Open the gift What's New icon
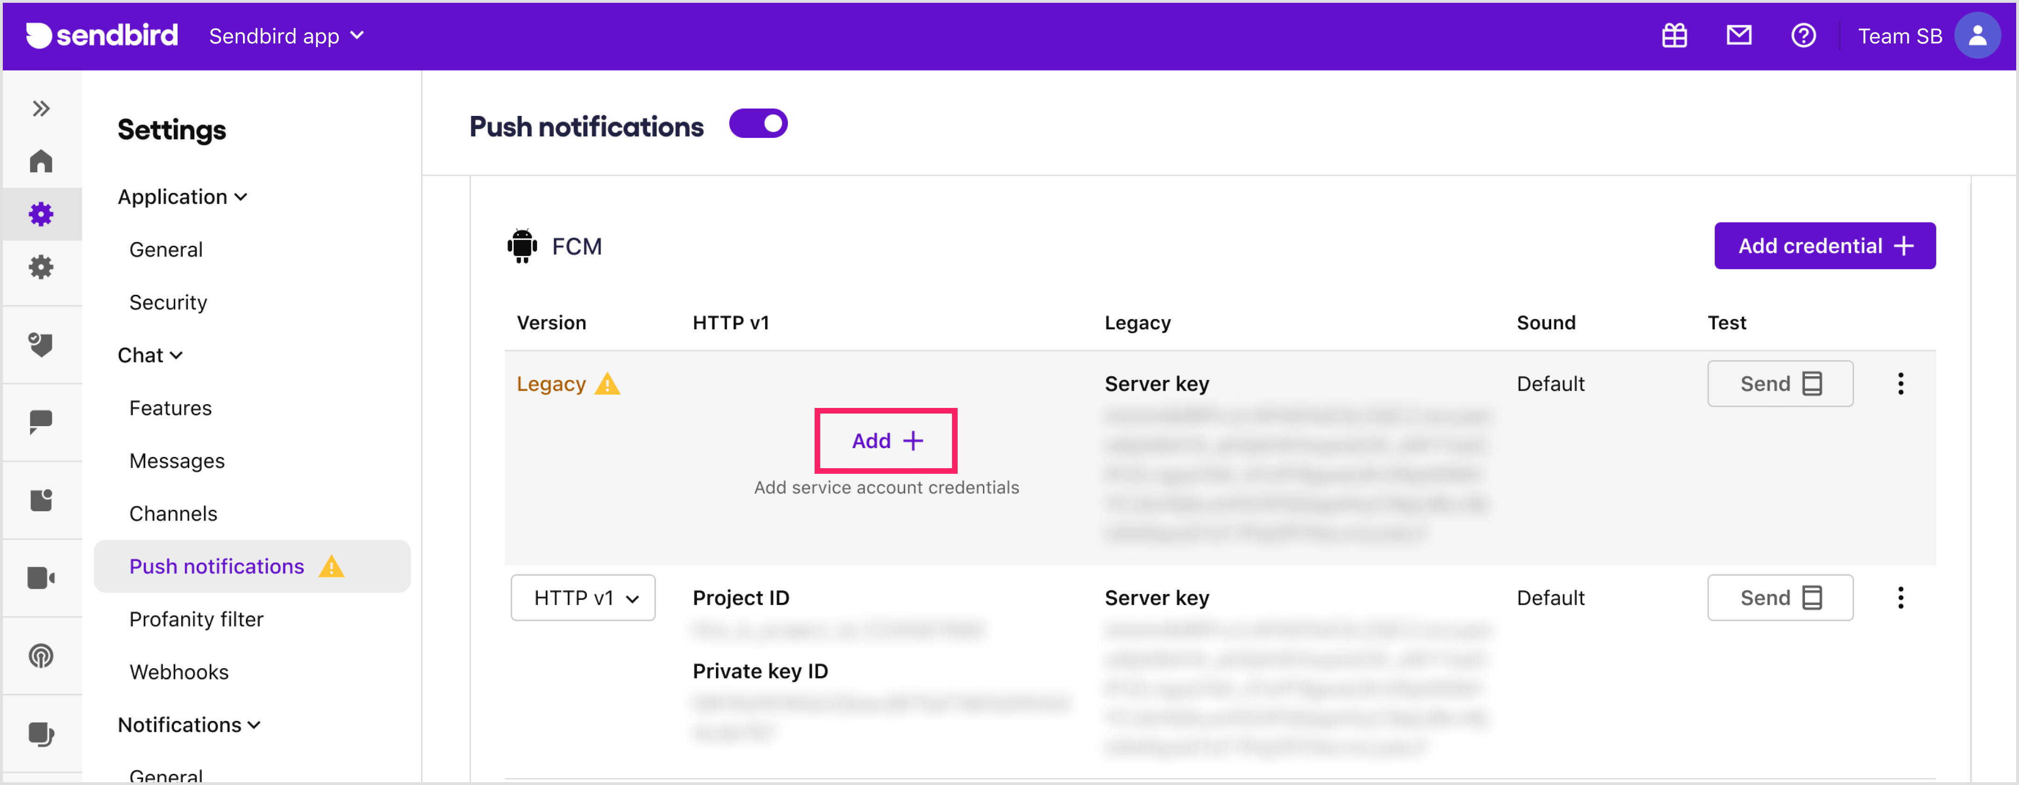 pyautogui.click(x=1675, y=35)
